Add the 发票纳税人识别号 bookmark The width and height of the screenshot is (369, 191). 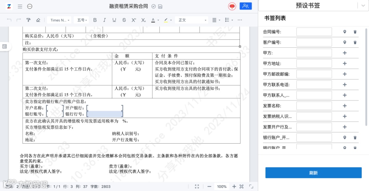[x=344, y=117]
